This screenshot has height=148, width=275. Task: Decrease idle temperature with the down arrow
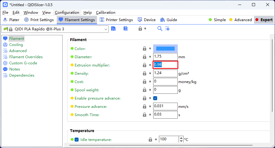[181, 141]
